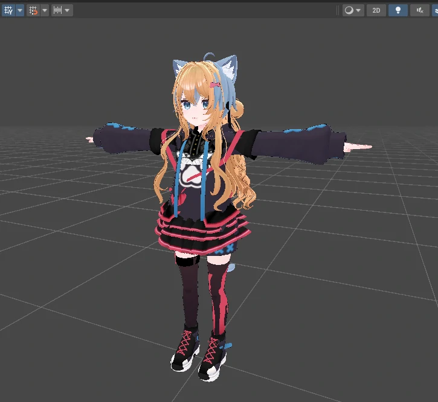Screen dimensions: 438x402
Task: Enable grid snapping with the magnet icon
Action: tap(33, 10)
